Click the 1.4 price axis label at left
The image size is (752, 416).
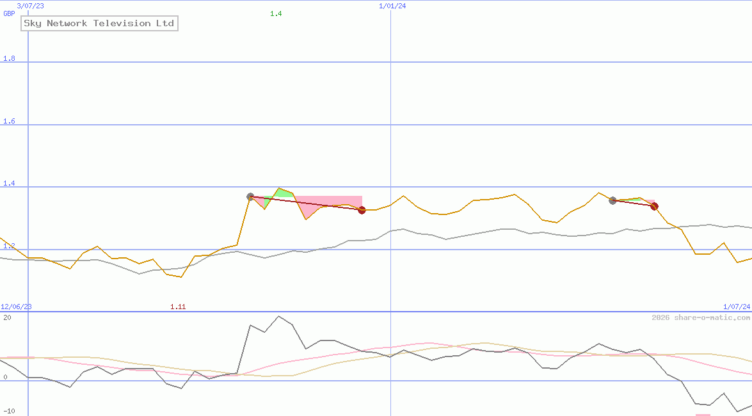(x=9, y=183)
